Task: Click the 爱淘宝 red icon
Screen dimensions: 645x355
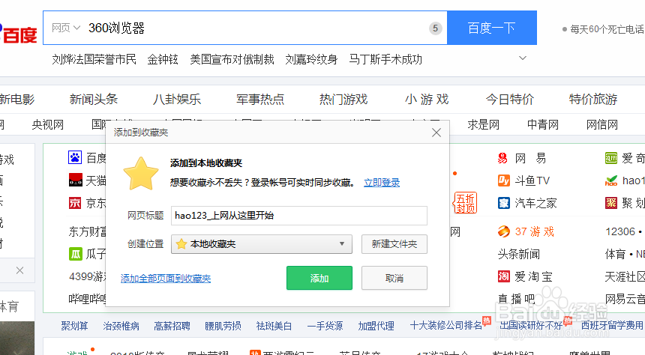Action: point(504,276)
